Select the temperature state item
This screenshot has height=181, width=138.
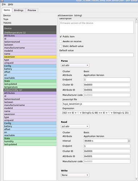[30, 87]
